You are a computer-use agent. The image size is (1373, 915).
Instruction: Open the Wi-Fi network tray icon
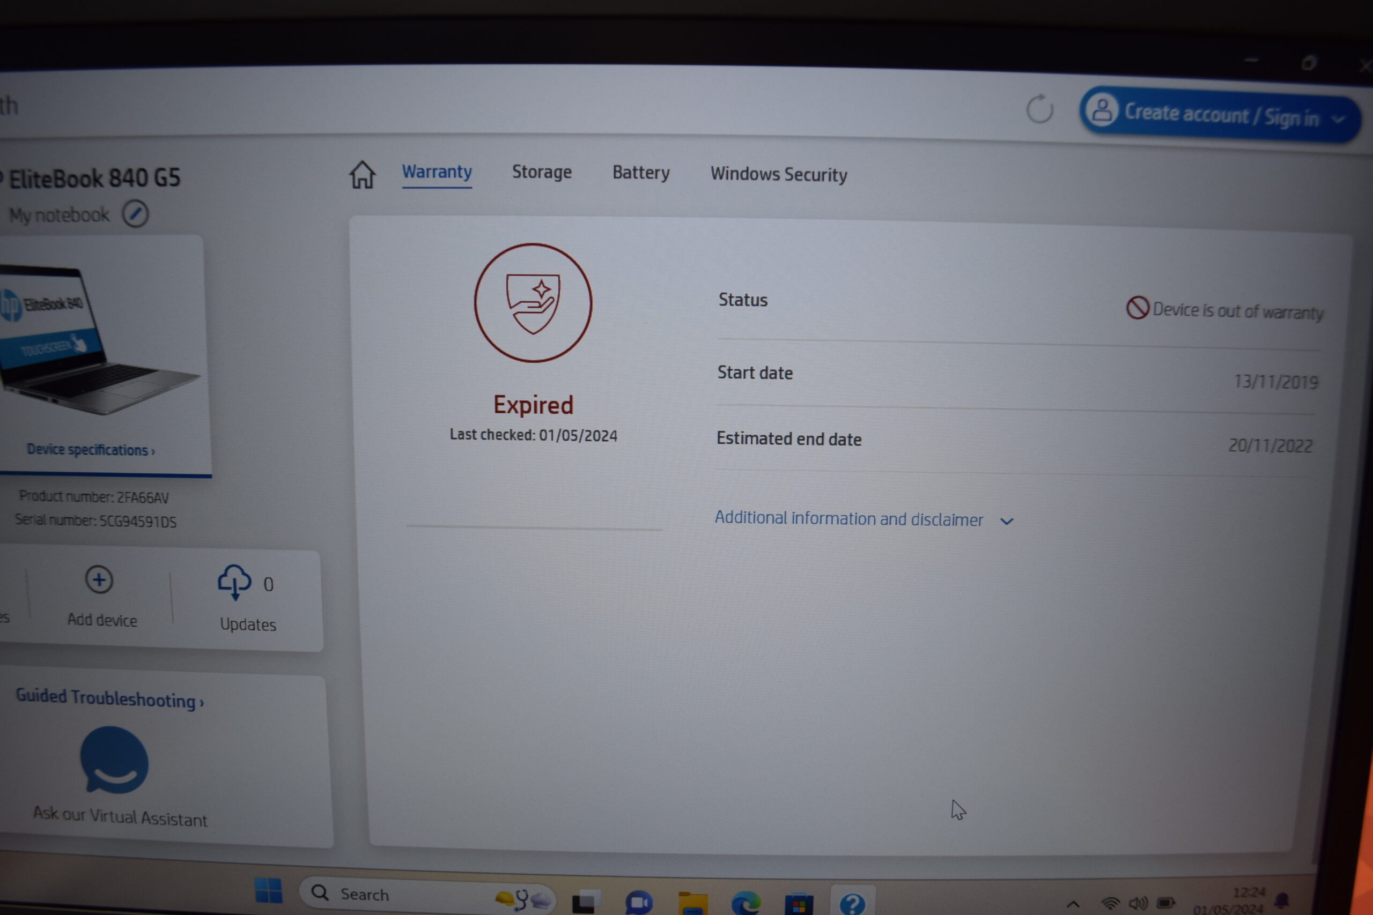(x=1110, y=903)
